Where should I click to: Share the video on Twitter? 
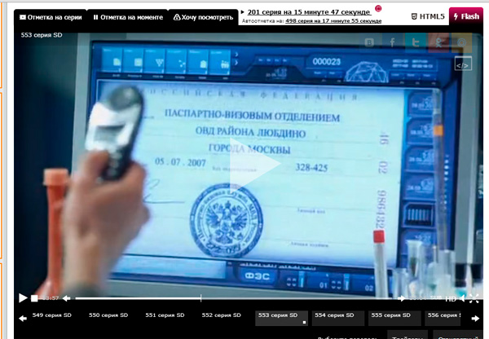(416, 43)
